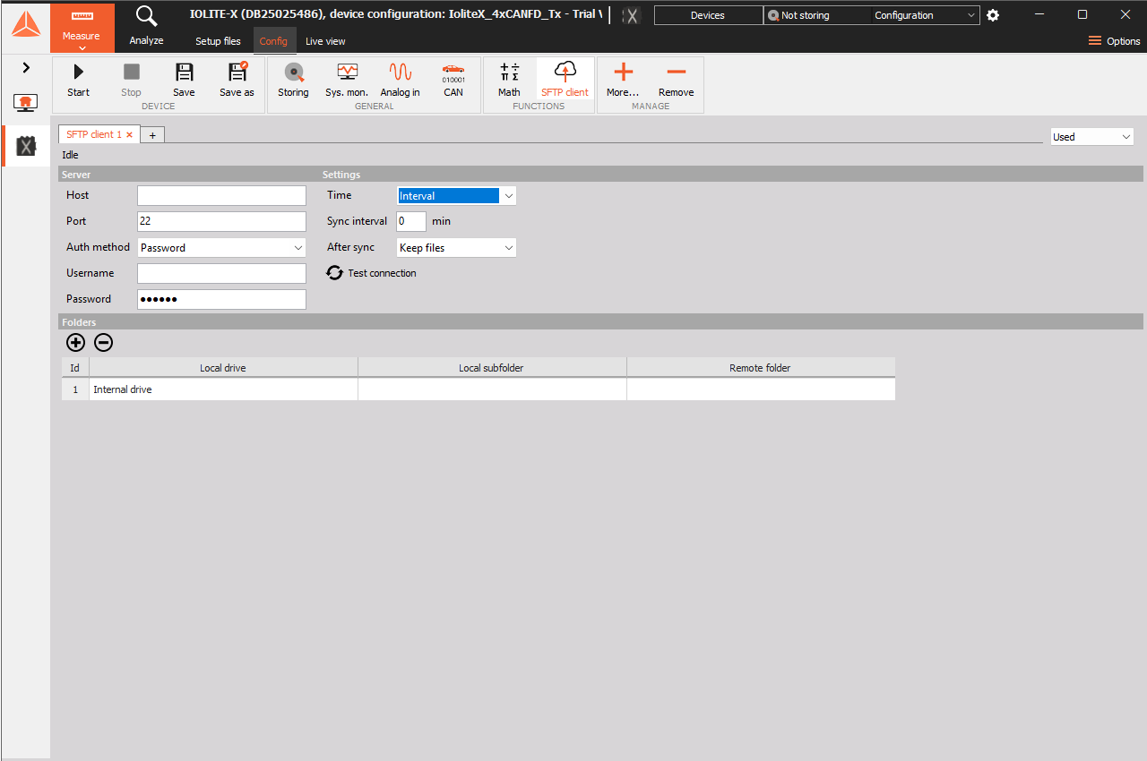Open the Used status dropdown
Image resolution: width=1147 pixels, height=761 pixels.
coord(1091,137)
